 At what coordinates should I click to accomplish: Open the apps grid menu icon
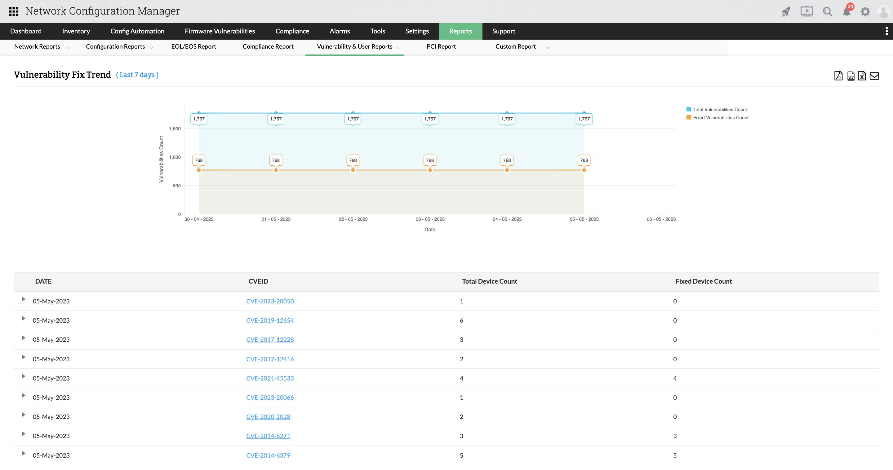14,11
